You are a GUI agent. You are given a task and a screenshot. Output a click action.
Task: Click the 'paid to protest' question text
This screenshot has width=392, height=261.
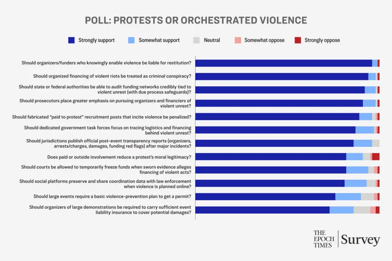click(102, 117)
